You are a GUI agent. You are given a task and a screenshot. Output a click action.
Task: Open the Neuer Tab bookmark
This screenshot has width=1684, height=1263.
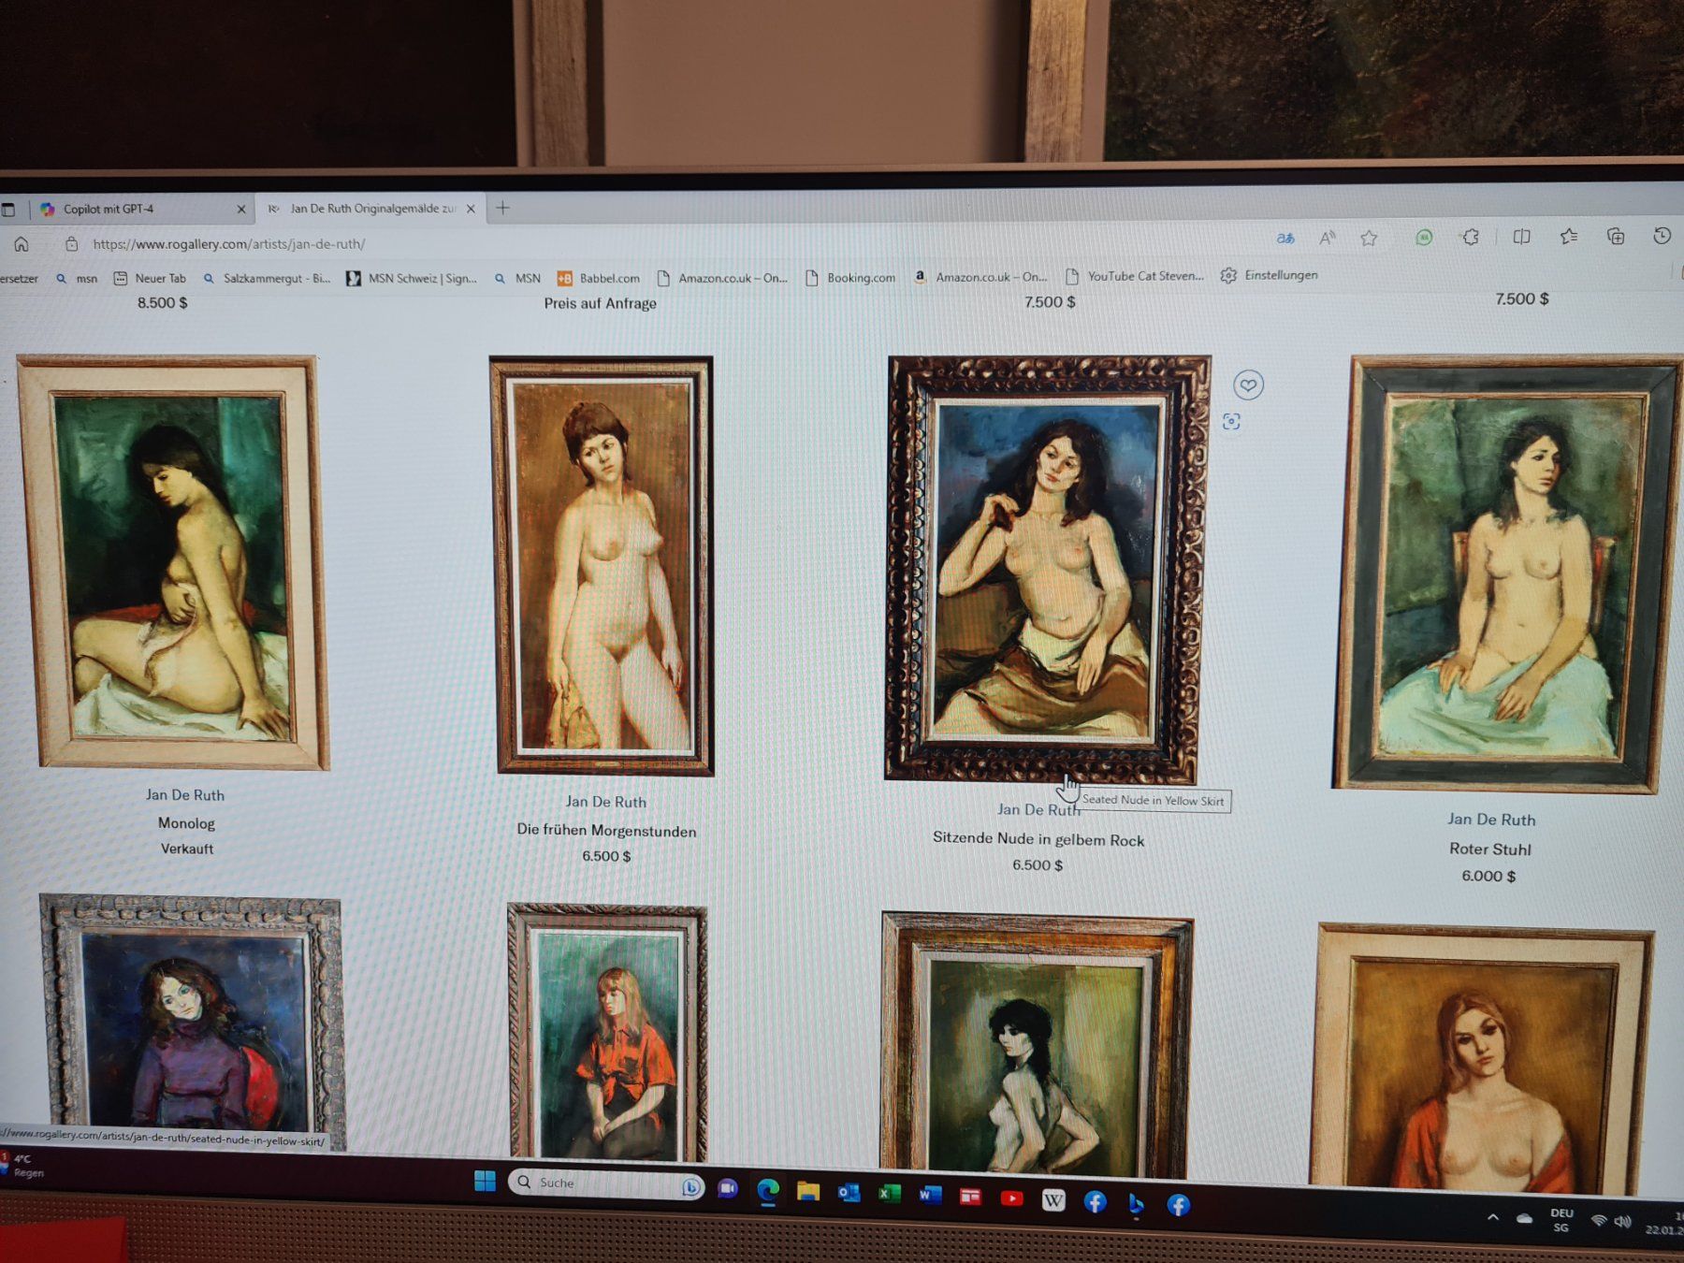150,279
